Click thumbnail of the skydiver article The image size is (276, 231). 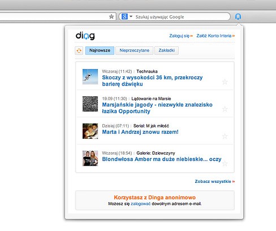pos(90,76)
